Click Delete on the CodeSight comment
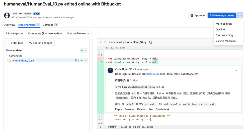Screen dimensions: 249x133 click(141, 109)
